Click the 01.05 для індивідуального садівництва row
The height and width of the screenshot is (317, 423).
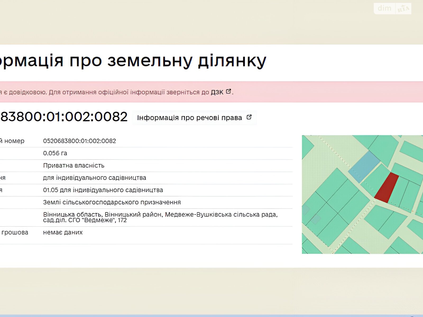[x=103, y=190]
